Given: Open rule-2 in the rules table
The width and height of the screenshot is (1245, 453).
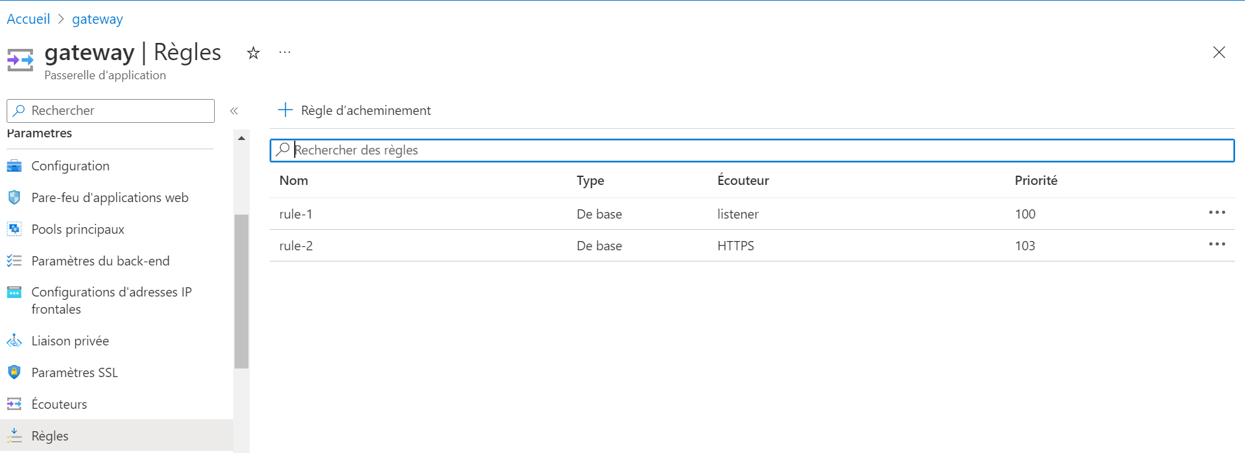Looking at the screenshot, I should click(x=296, y=246).
